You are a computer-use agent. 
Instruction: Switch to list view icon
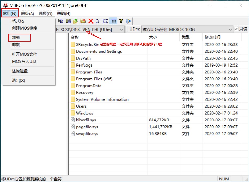(x=106, y=21)
